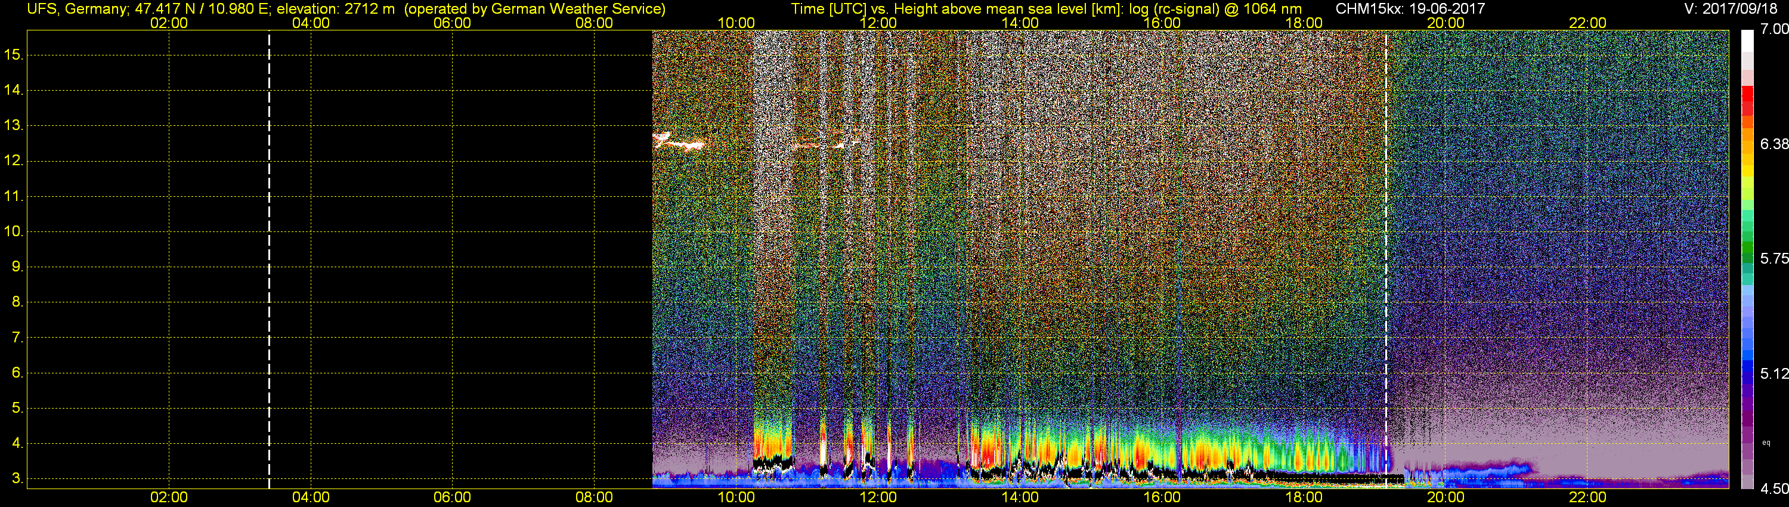The height and width of the screenshot is (507, 1789).
Task: Click the 10:00 label on upper time axis
Action: point(736,23)
